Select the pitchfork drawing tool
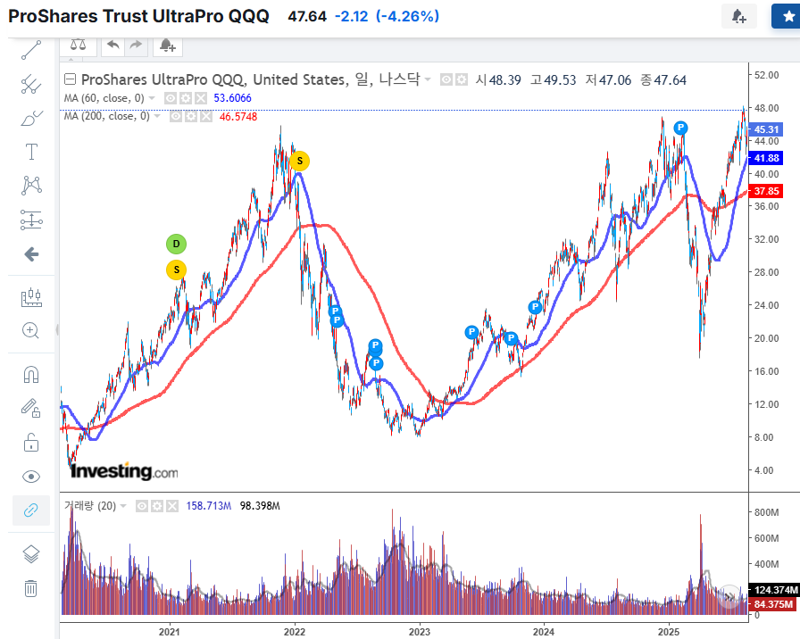Image resolution: width=800 pixels, height=639 pixels. [31, 84]
